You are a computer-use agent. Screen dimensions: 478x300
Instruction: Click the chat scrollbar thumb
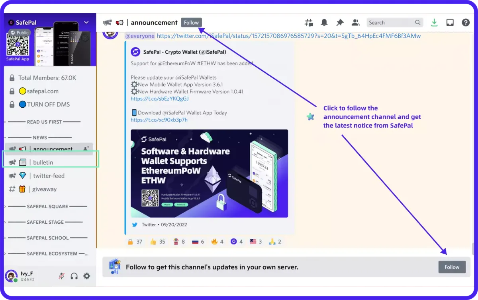coord(473,249)
